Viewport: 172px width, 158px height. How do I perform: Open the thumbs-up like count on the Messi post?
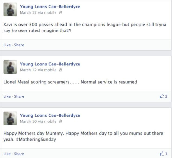[164, 96]
